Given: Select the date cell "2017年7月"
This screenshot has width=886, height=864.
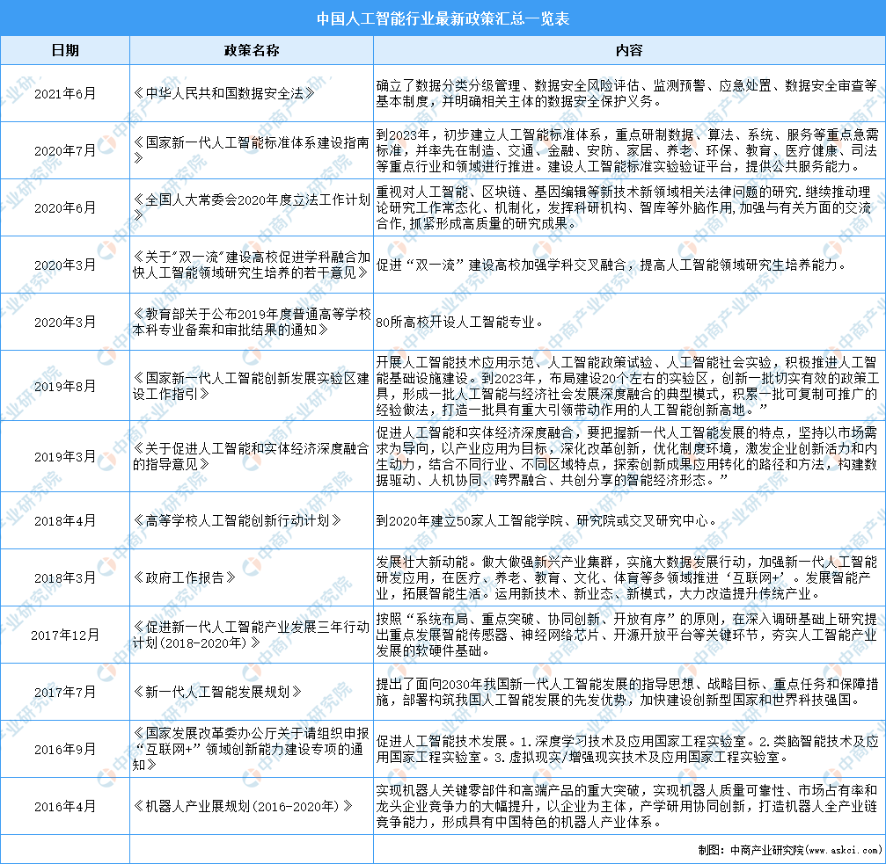Looking at the screenshot, I should 65,692.
